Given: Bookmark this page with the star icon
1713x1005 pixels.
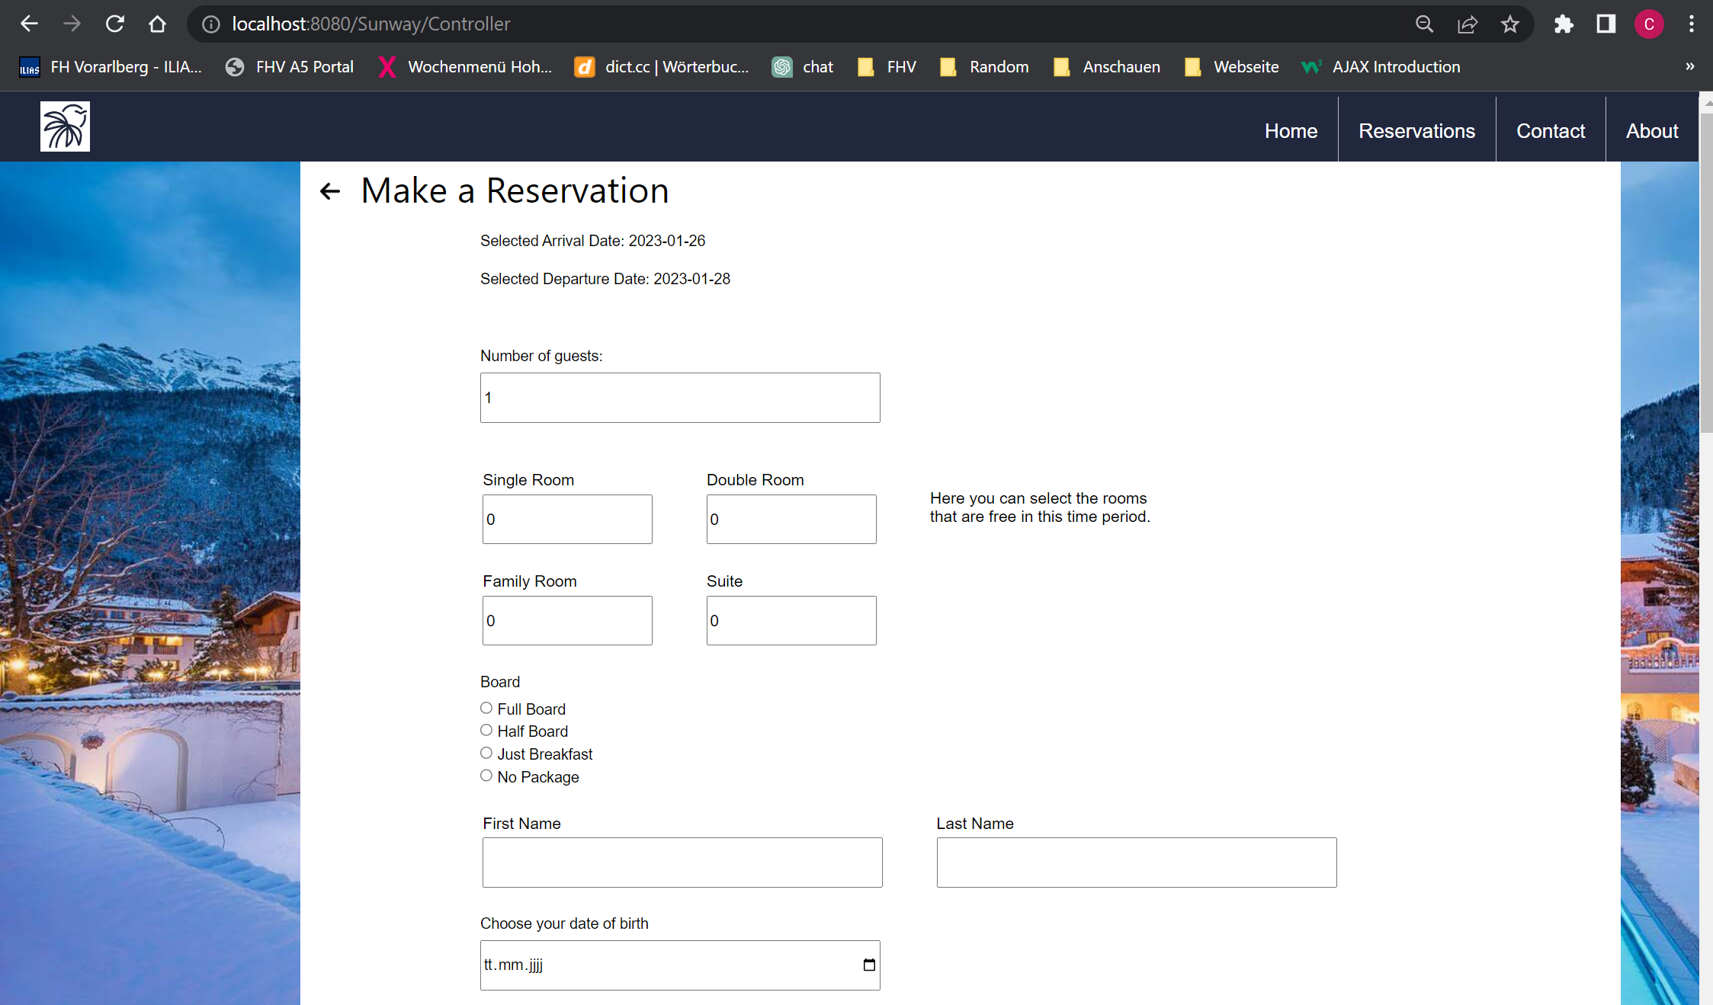Looking at the screenshot, I should (x=1509, y=24).
